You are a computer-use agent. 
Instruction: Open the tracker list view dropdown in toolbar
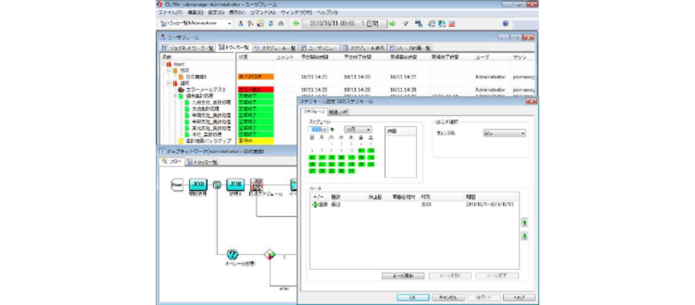coord(195,24)
